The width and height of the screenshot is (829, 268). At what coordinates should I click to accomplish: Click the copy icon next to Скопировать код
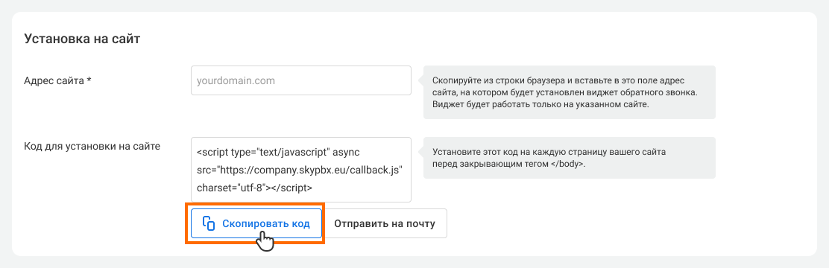(x=209, y=223)
